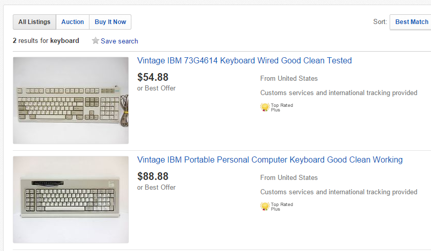Click "From United States" on the $88.88 listing

coord(289,178)
